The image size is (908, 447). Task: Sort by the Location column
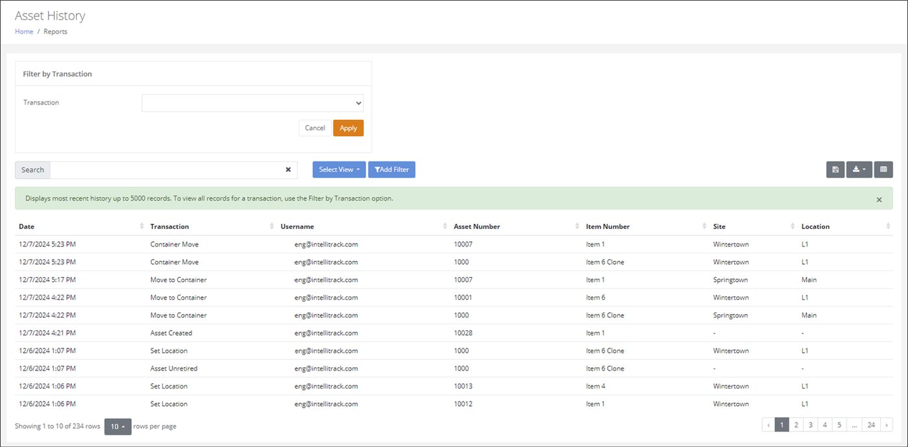[x=846, y=226]
